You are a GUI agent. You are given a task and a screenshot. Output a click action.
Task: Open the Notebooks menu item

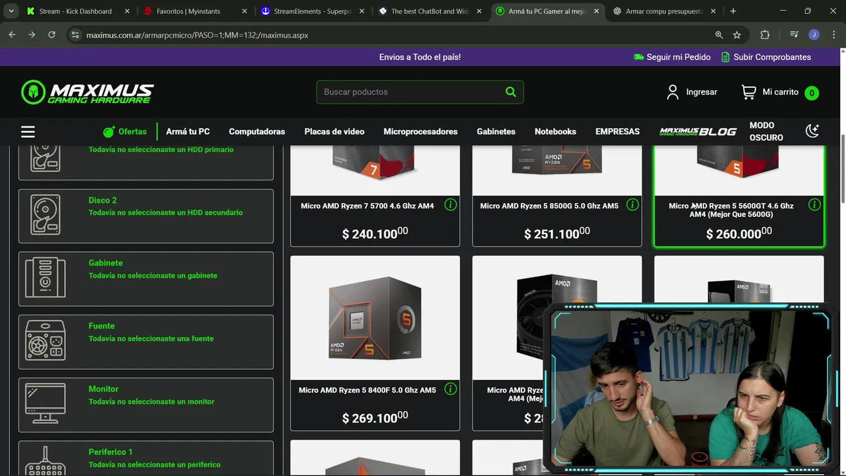(x=555, y=132)
